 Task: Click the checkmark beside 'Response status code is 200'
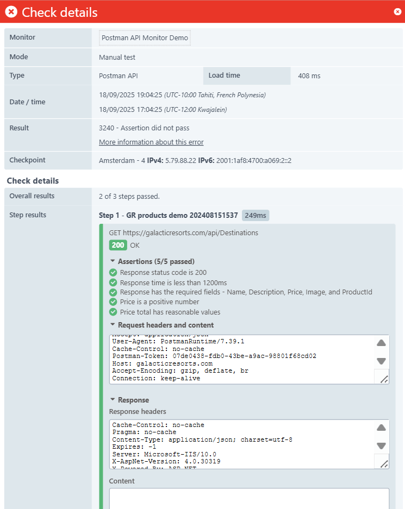click(113, 272)
